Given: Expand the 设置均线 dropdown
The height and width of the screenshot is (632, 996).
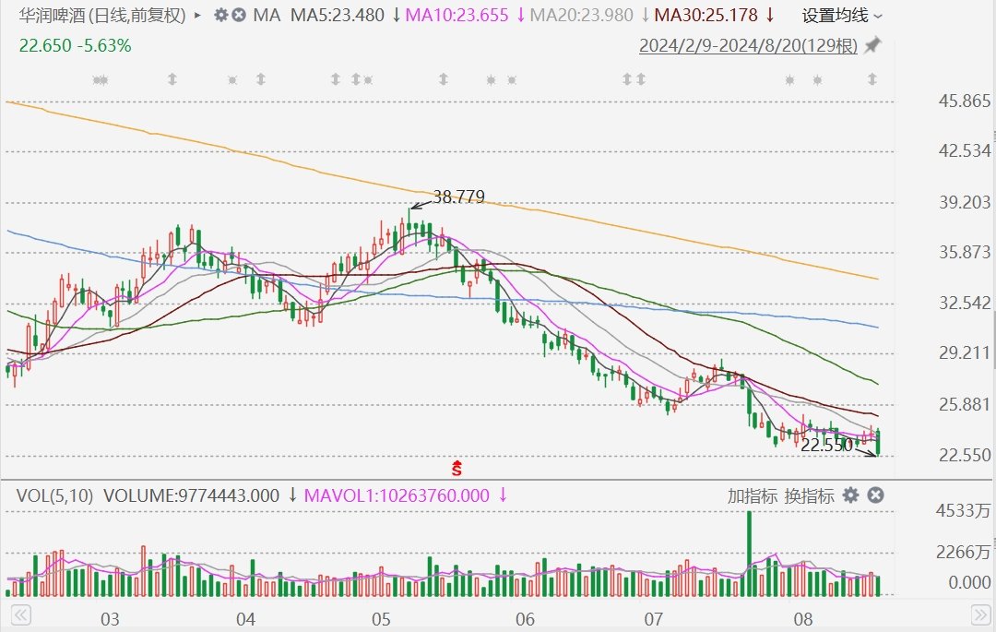Looking at the screenshot, I should (x=841, y=16).
